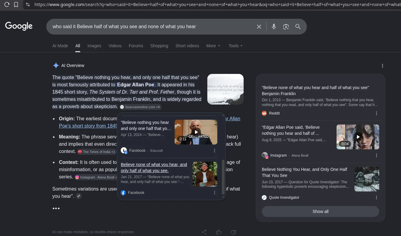Open the AI Overview three-dot menu
This screenshot has width=401, height=236.
click(x=383, y=66)
